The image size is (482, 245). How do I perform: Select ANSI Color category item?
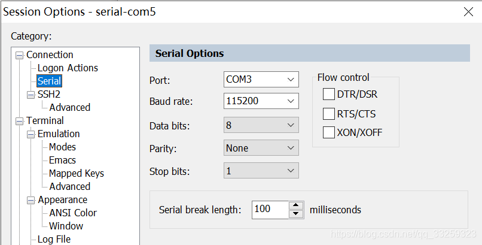click(x=72, y=213)
